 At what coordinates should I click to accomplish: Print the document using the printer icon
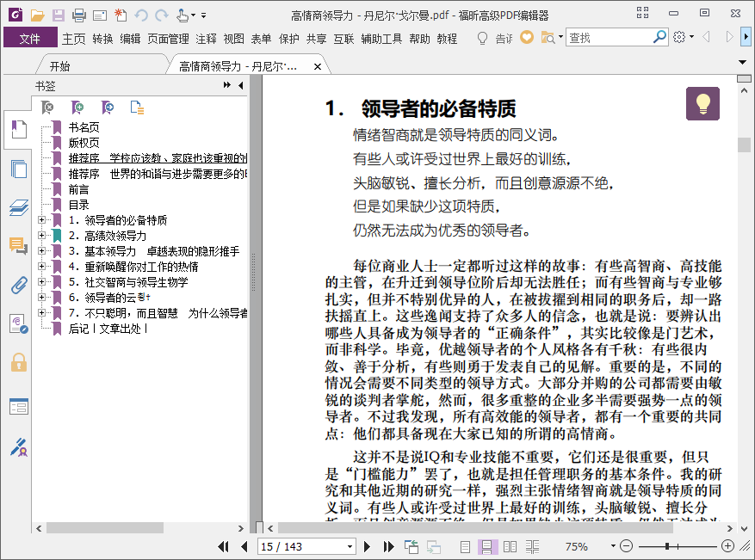[79, 15]
